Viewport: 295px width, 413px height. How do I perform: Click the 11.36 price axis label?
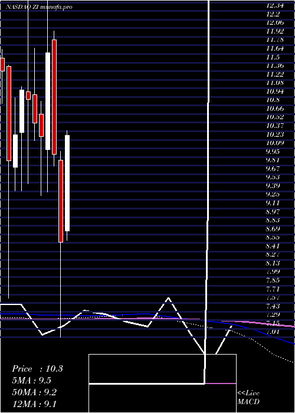point(275,66)
